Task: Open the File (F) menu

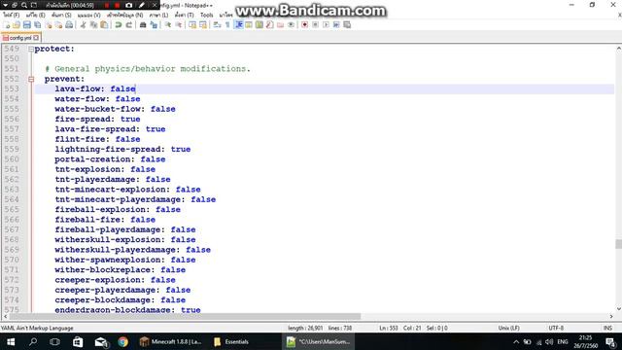Action: coord(11,15)
